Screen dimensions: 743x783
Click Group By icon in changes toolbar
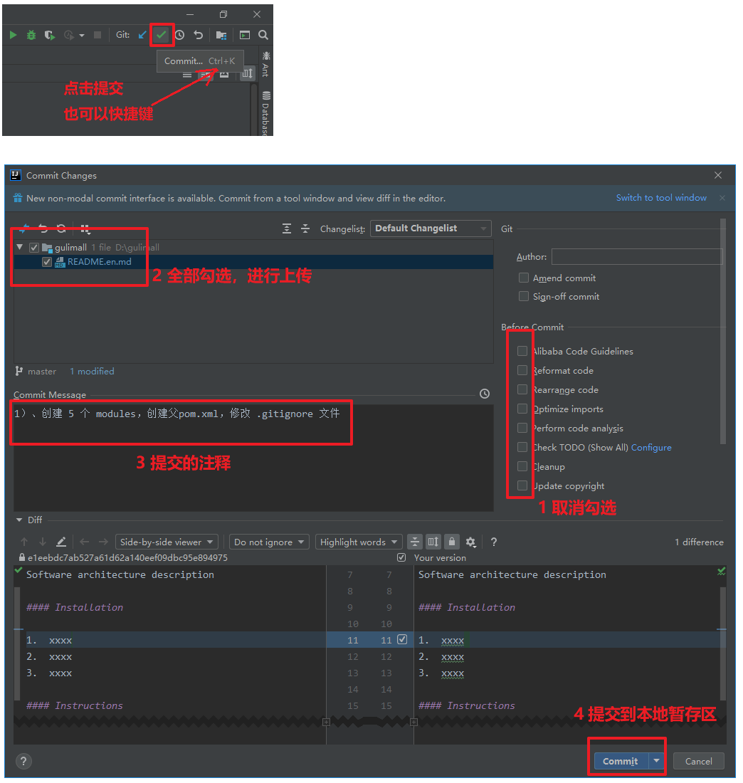tap(85, 229)
